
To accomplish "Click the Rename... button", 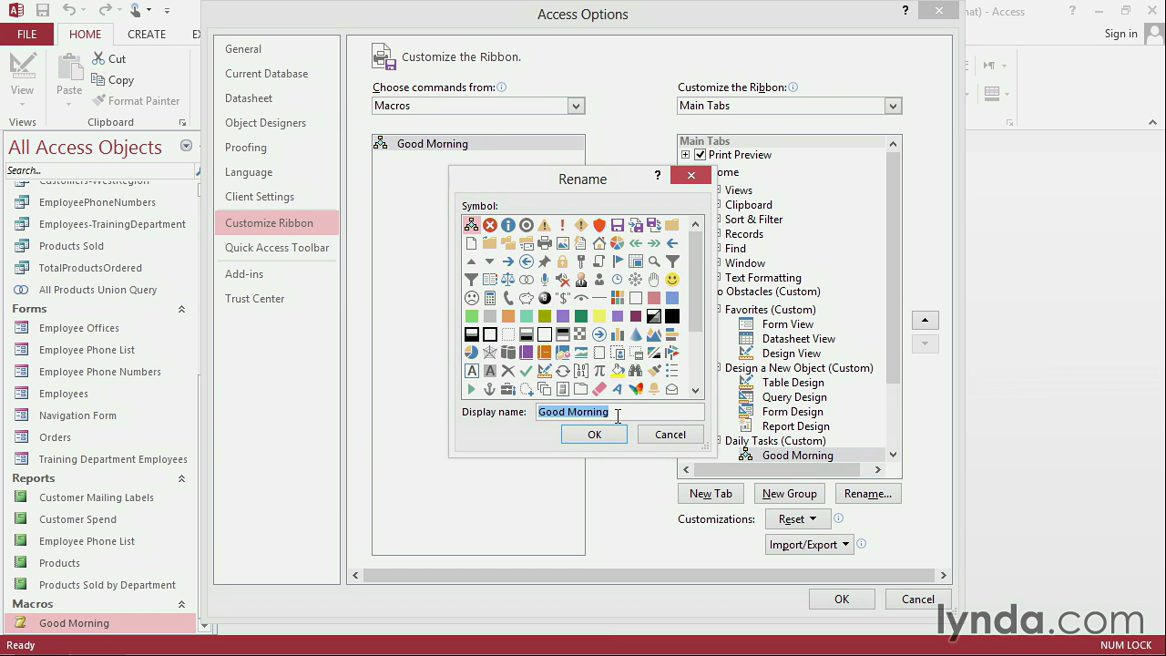I will tap(868, 494).
